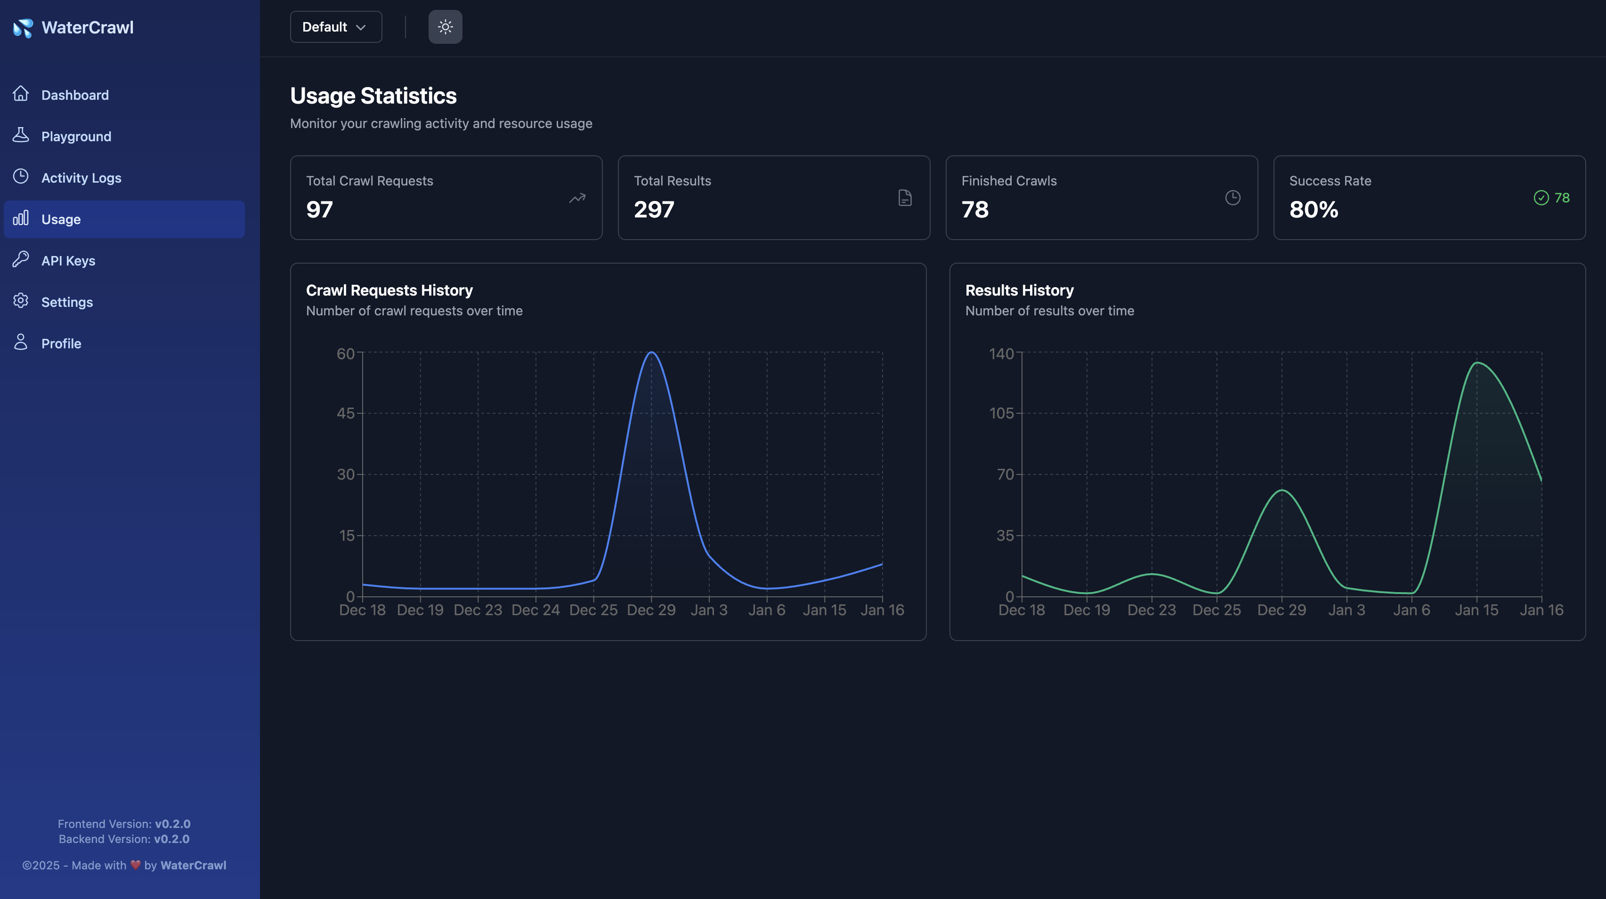Click the trending arrow icon in Total Crawl Requests
Screen dimensions: 1606x899
point(577,198)
